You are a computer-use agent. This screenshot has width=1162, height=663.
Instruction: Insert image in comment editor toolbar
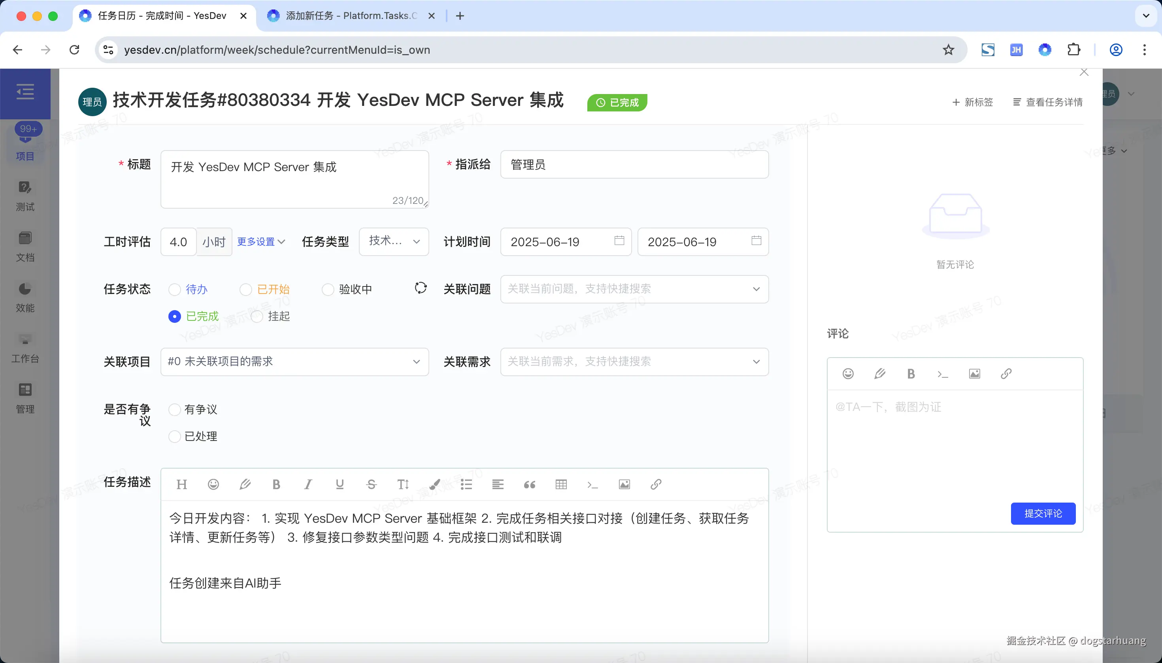974,374
